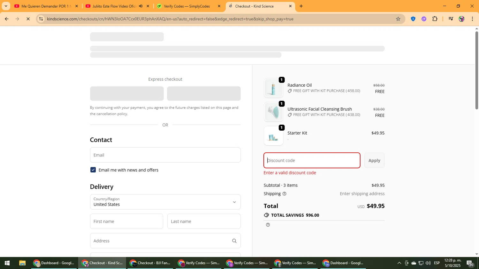Click the Starter Kit product thumbnail
This screenshot has height=269, width=479.
click(273, 136)
